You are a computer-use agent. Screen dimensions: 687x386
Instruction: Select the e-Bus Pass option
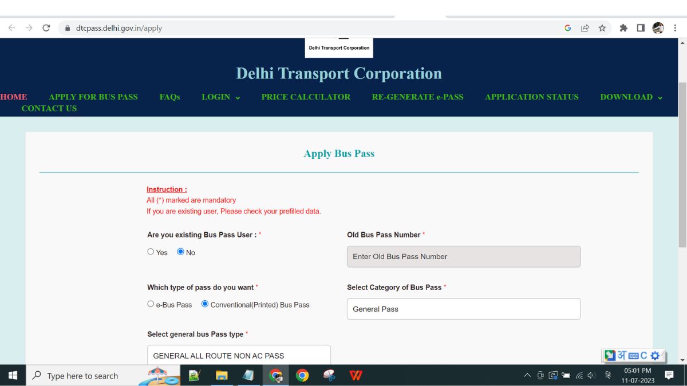pyautogui.click(x=151, y=304)
